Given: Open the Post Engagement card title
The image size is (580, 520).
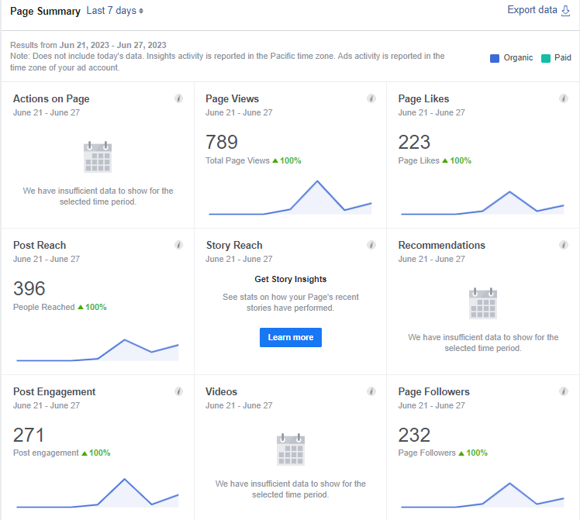Looking at the screenshot, I should [x=54, y=391].
